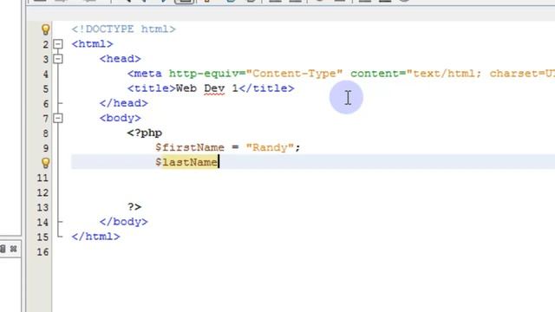555x312 pixels.
Task: Click the "Randy" string literal
Action: [270, 147]
